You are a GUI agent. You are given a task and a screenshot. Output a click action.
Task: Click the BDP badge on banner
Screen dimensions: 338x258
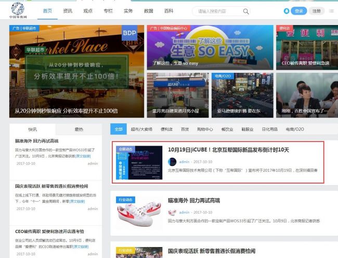(x=129, y=33)
